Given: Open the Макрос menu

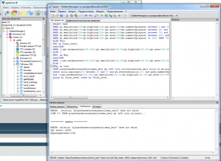Looking at the screenshot, I should coord(100,11).
